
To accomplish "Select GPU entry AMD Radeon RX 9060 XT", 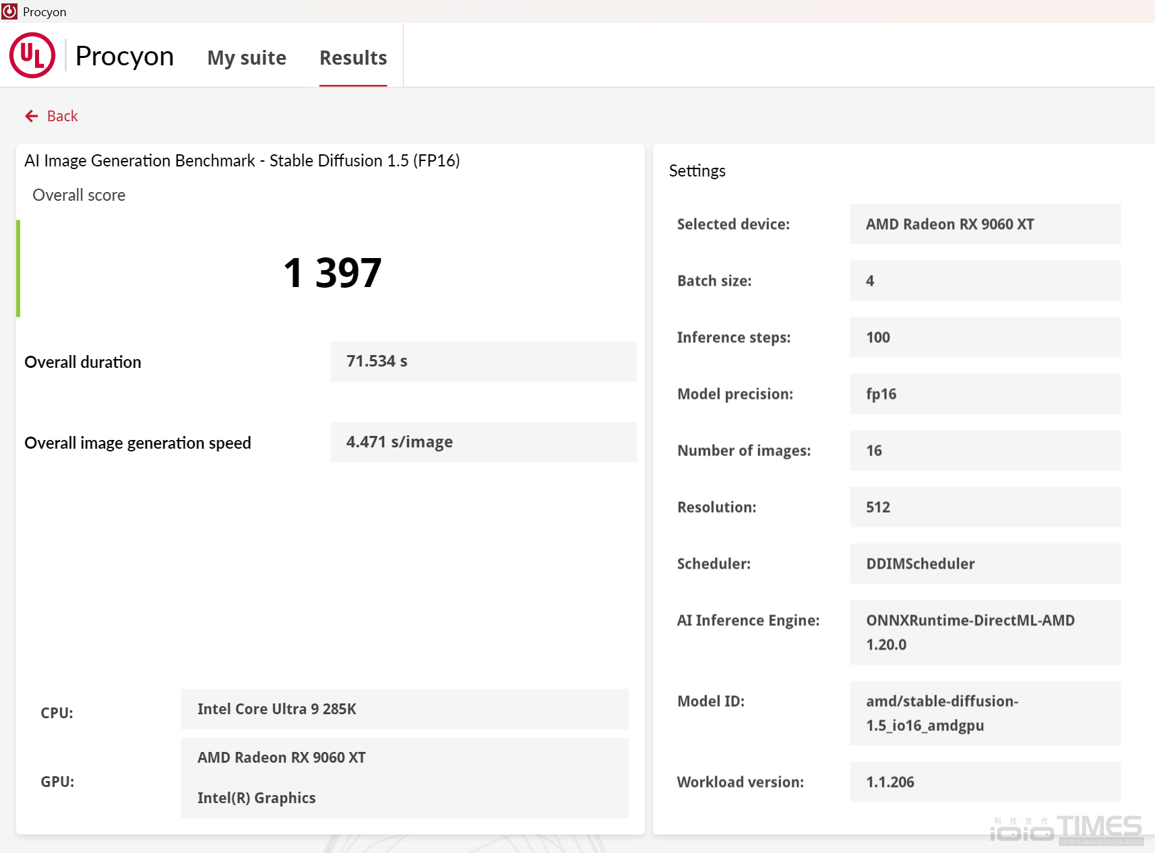I will [x=282, y=757].
